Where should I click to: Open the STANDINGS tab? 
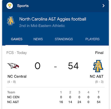point(64,39)
